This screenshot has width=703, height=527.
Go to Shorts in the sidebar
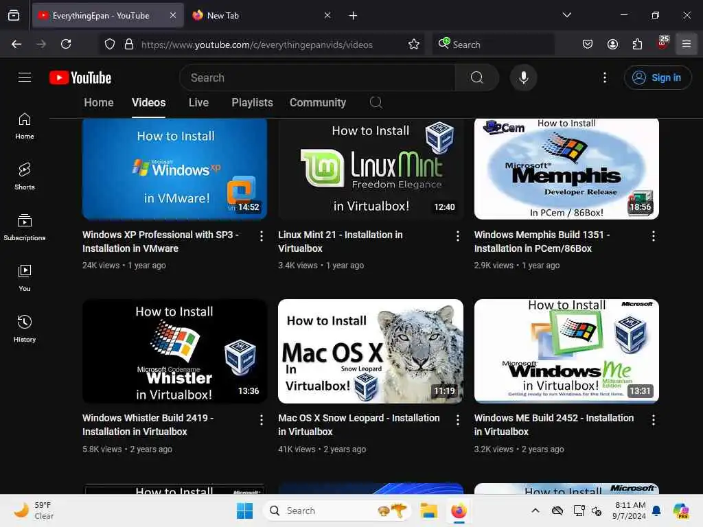click(25, 176)
